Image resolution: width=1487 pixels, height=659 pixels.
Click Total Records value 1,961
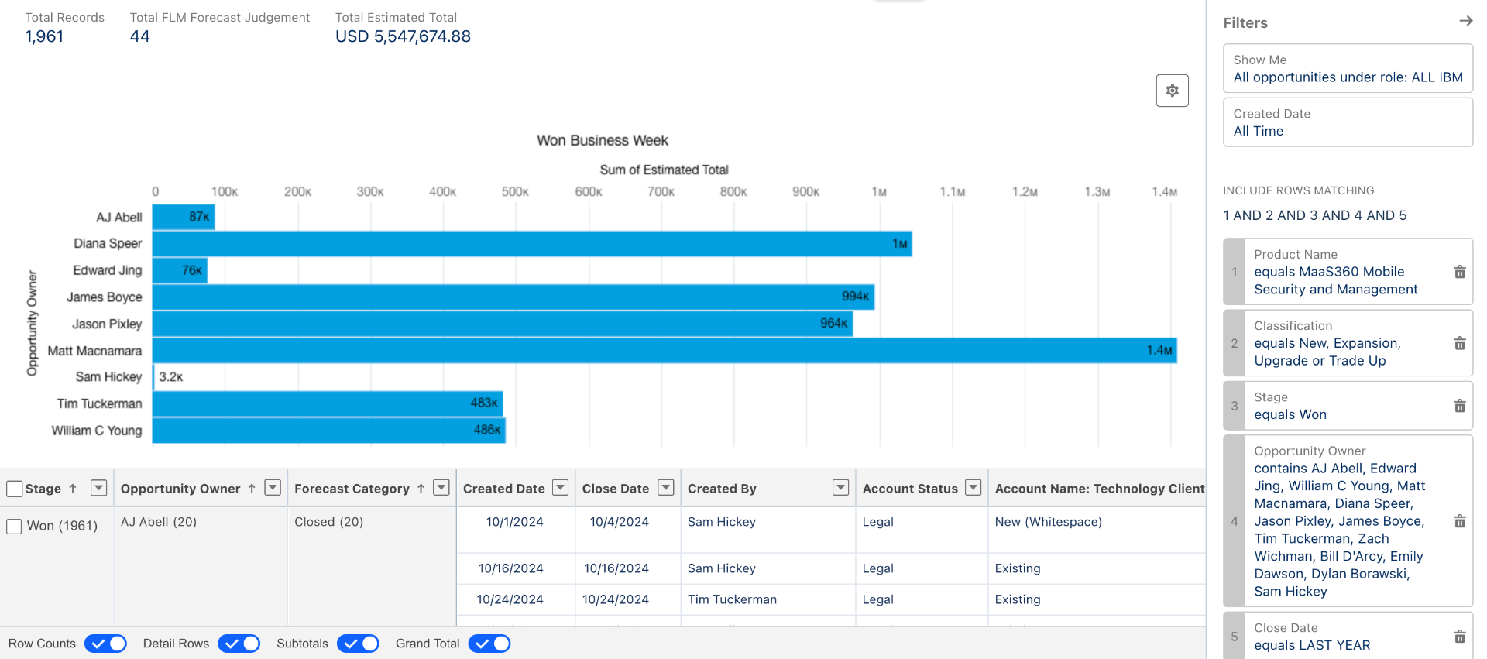44,36
